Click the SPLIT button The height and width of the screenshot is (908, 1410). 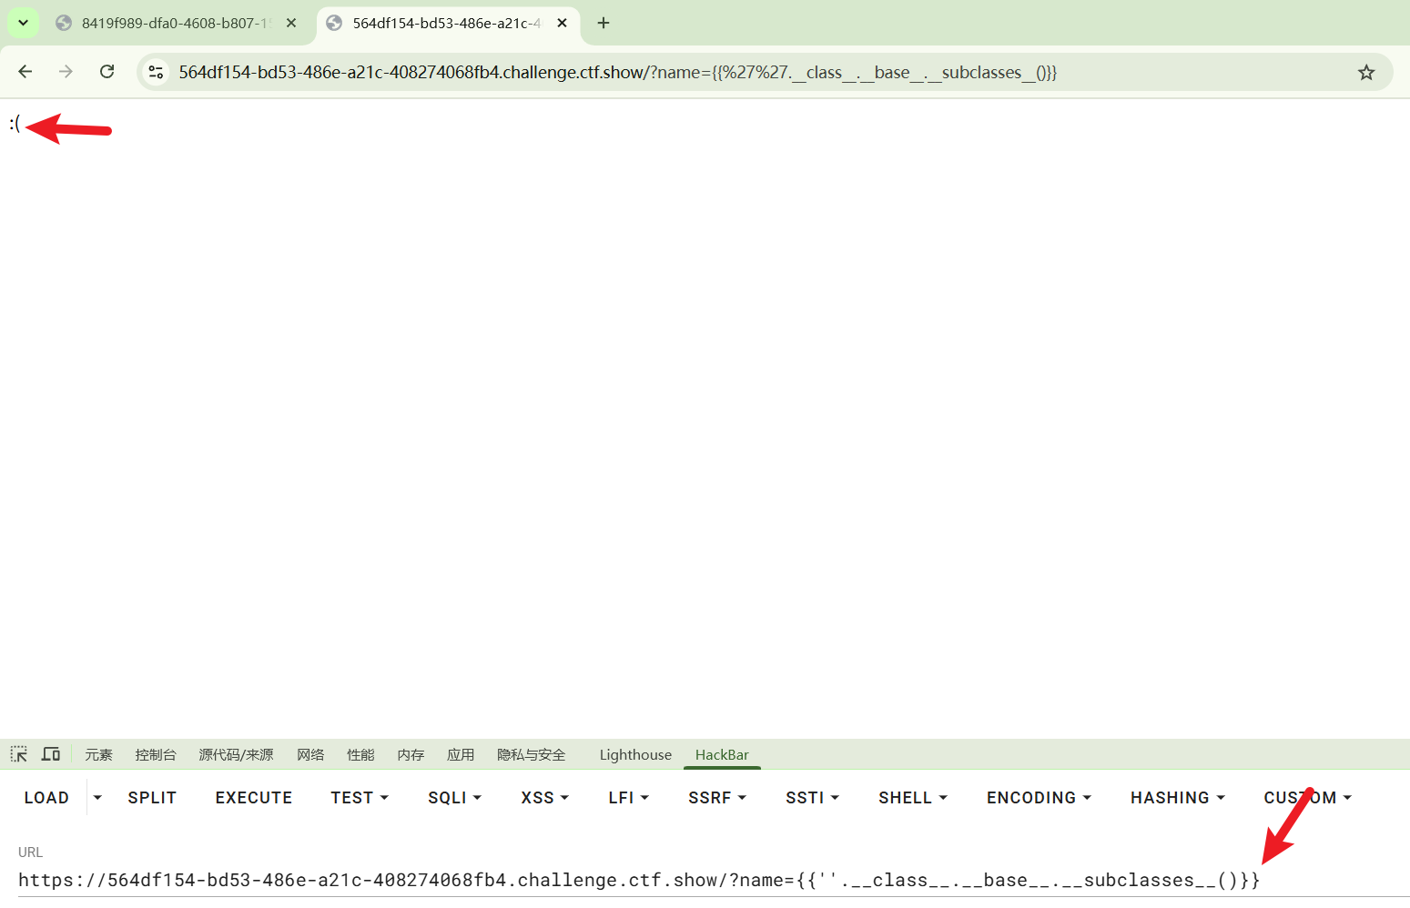152,798
